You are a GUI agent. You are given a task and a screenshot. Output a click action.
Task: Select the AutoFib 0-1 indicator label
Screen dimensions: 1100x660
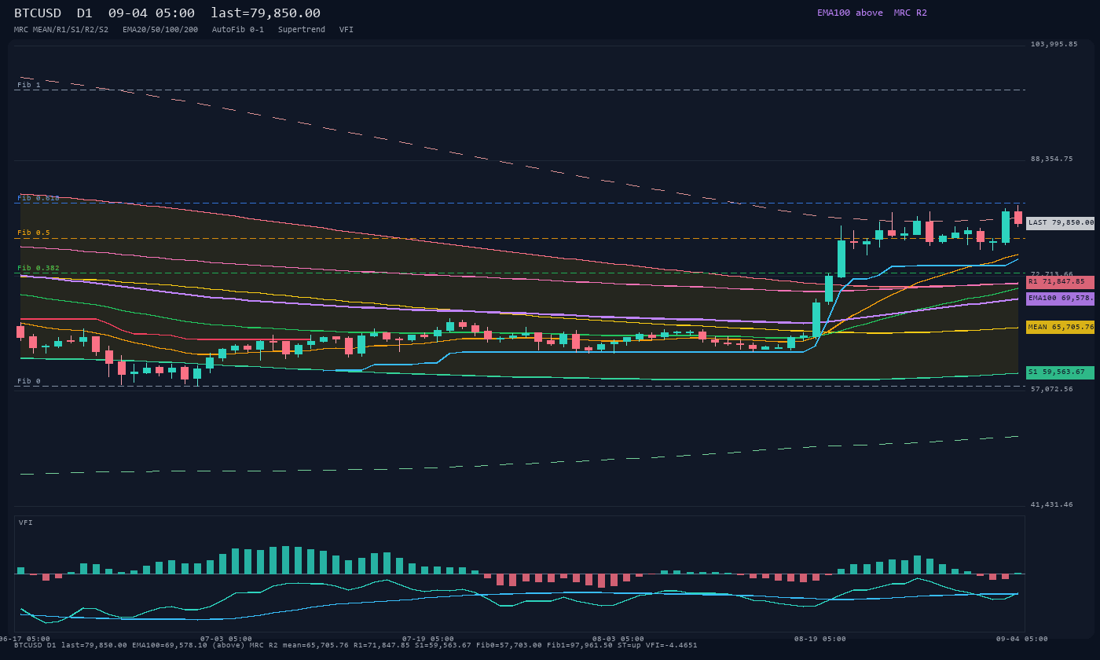tap(238, 30)
